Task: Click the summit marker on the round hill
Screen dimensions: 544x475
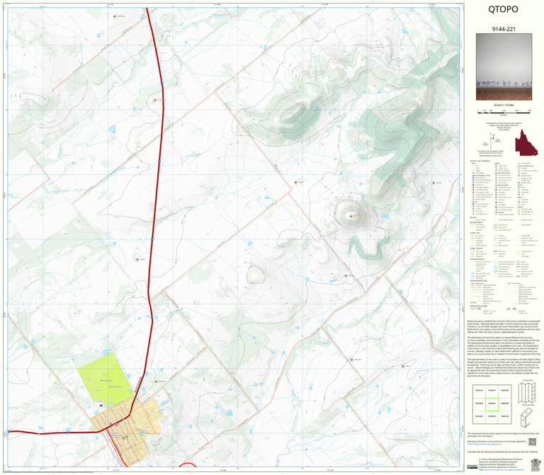Action: click(x=350, y=216)
